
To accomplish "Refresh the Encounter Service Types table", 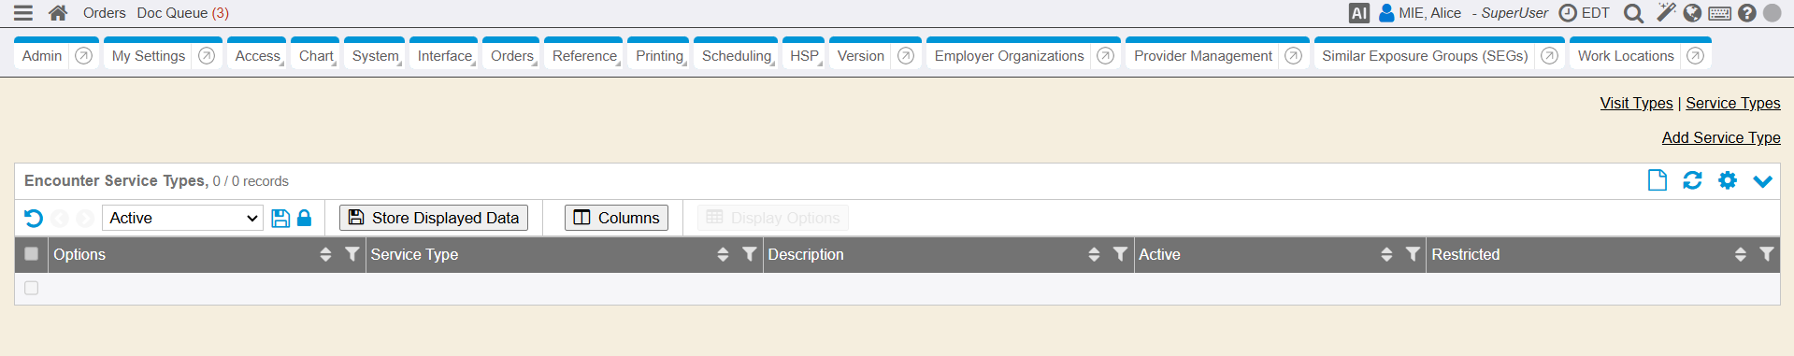I will (x=1692, y=180).
